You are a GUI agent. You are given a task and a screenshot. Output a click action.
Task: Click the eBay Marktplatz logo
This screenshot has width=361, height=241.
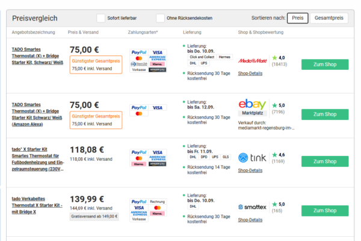click(252, 107)
